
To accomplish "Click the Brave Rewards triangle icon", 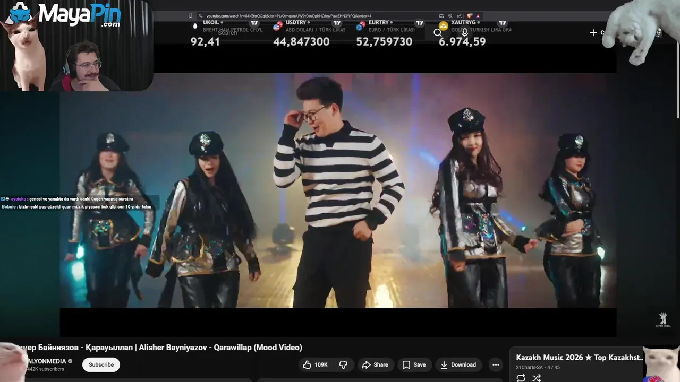I will click(478, 16).
